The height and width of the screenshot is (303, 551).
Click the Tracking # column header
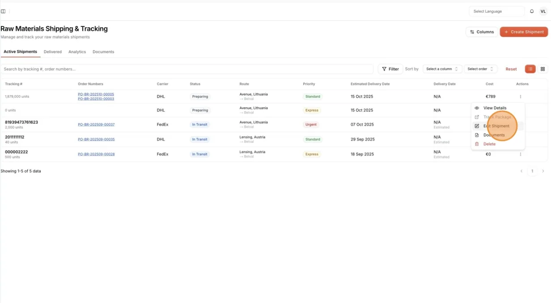[14, 84]
